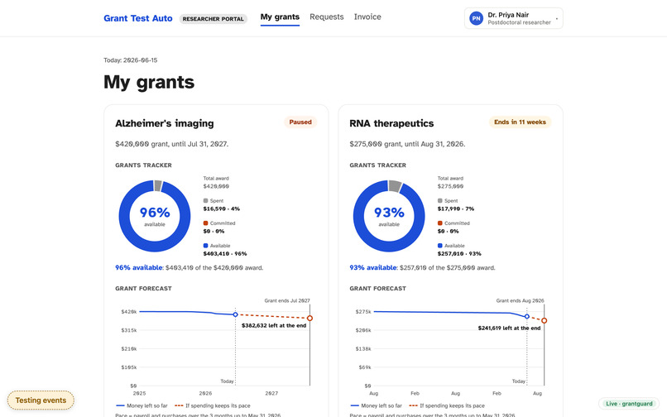Select red end marker on Alzheimer's forecast
Image resolution: width=667 pixels, height=417 pixels.
pyautogui.click(x=310, y=319)
